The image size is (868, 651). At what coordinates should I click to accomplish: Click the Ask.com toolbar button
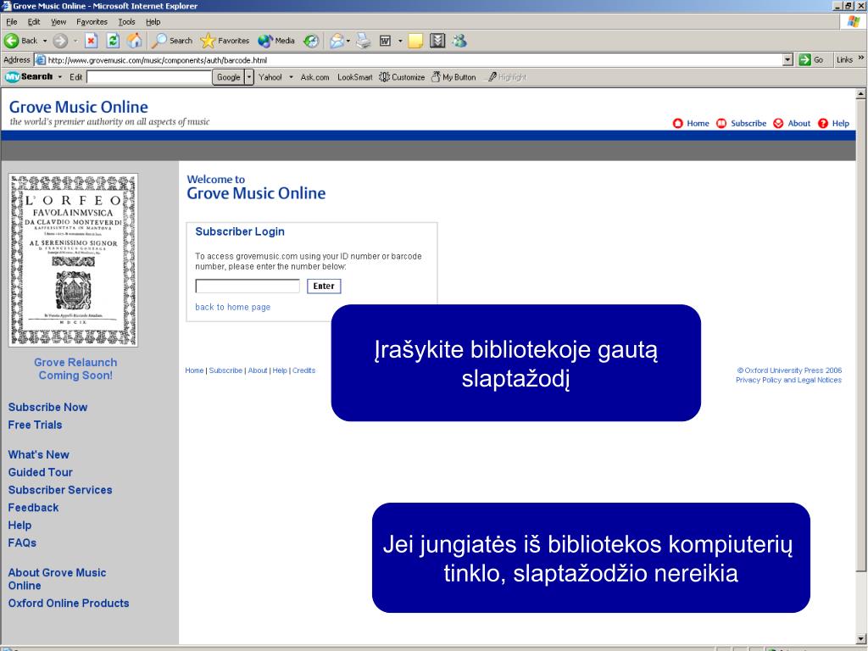[315, 77]
